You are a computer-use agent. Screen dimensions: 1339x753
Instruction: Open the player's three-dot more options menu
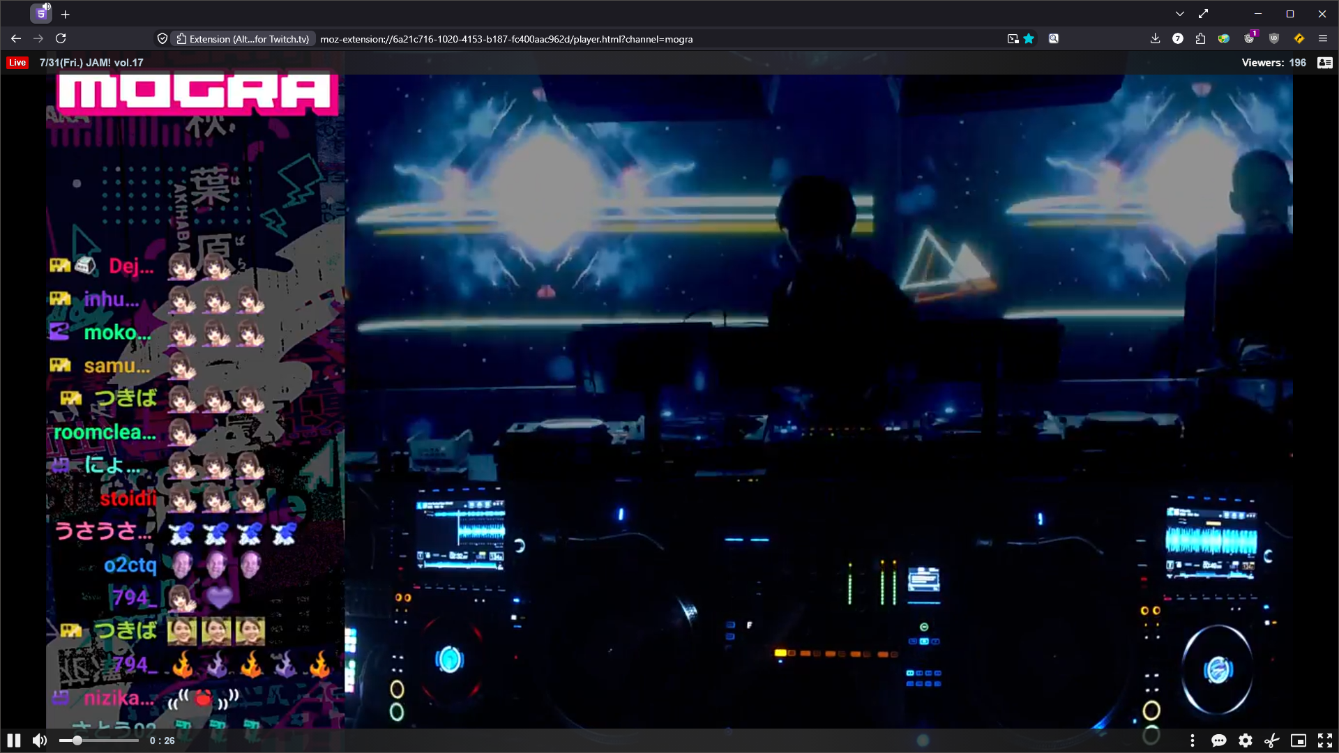1193,740
